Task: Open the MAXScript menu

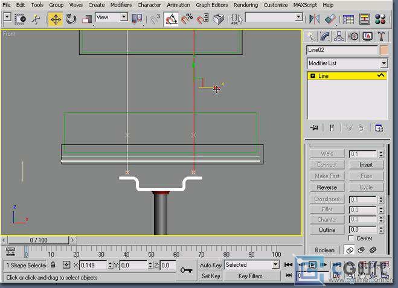Action: (x=305, y=5)
